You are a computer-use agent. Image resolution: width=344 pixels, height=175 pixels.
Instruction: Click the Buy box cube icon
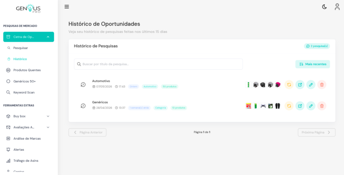coord(8,116)
